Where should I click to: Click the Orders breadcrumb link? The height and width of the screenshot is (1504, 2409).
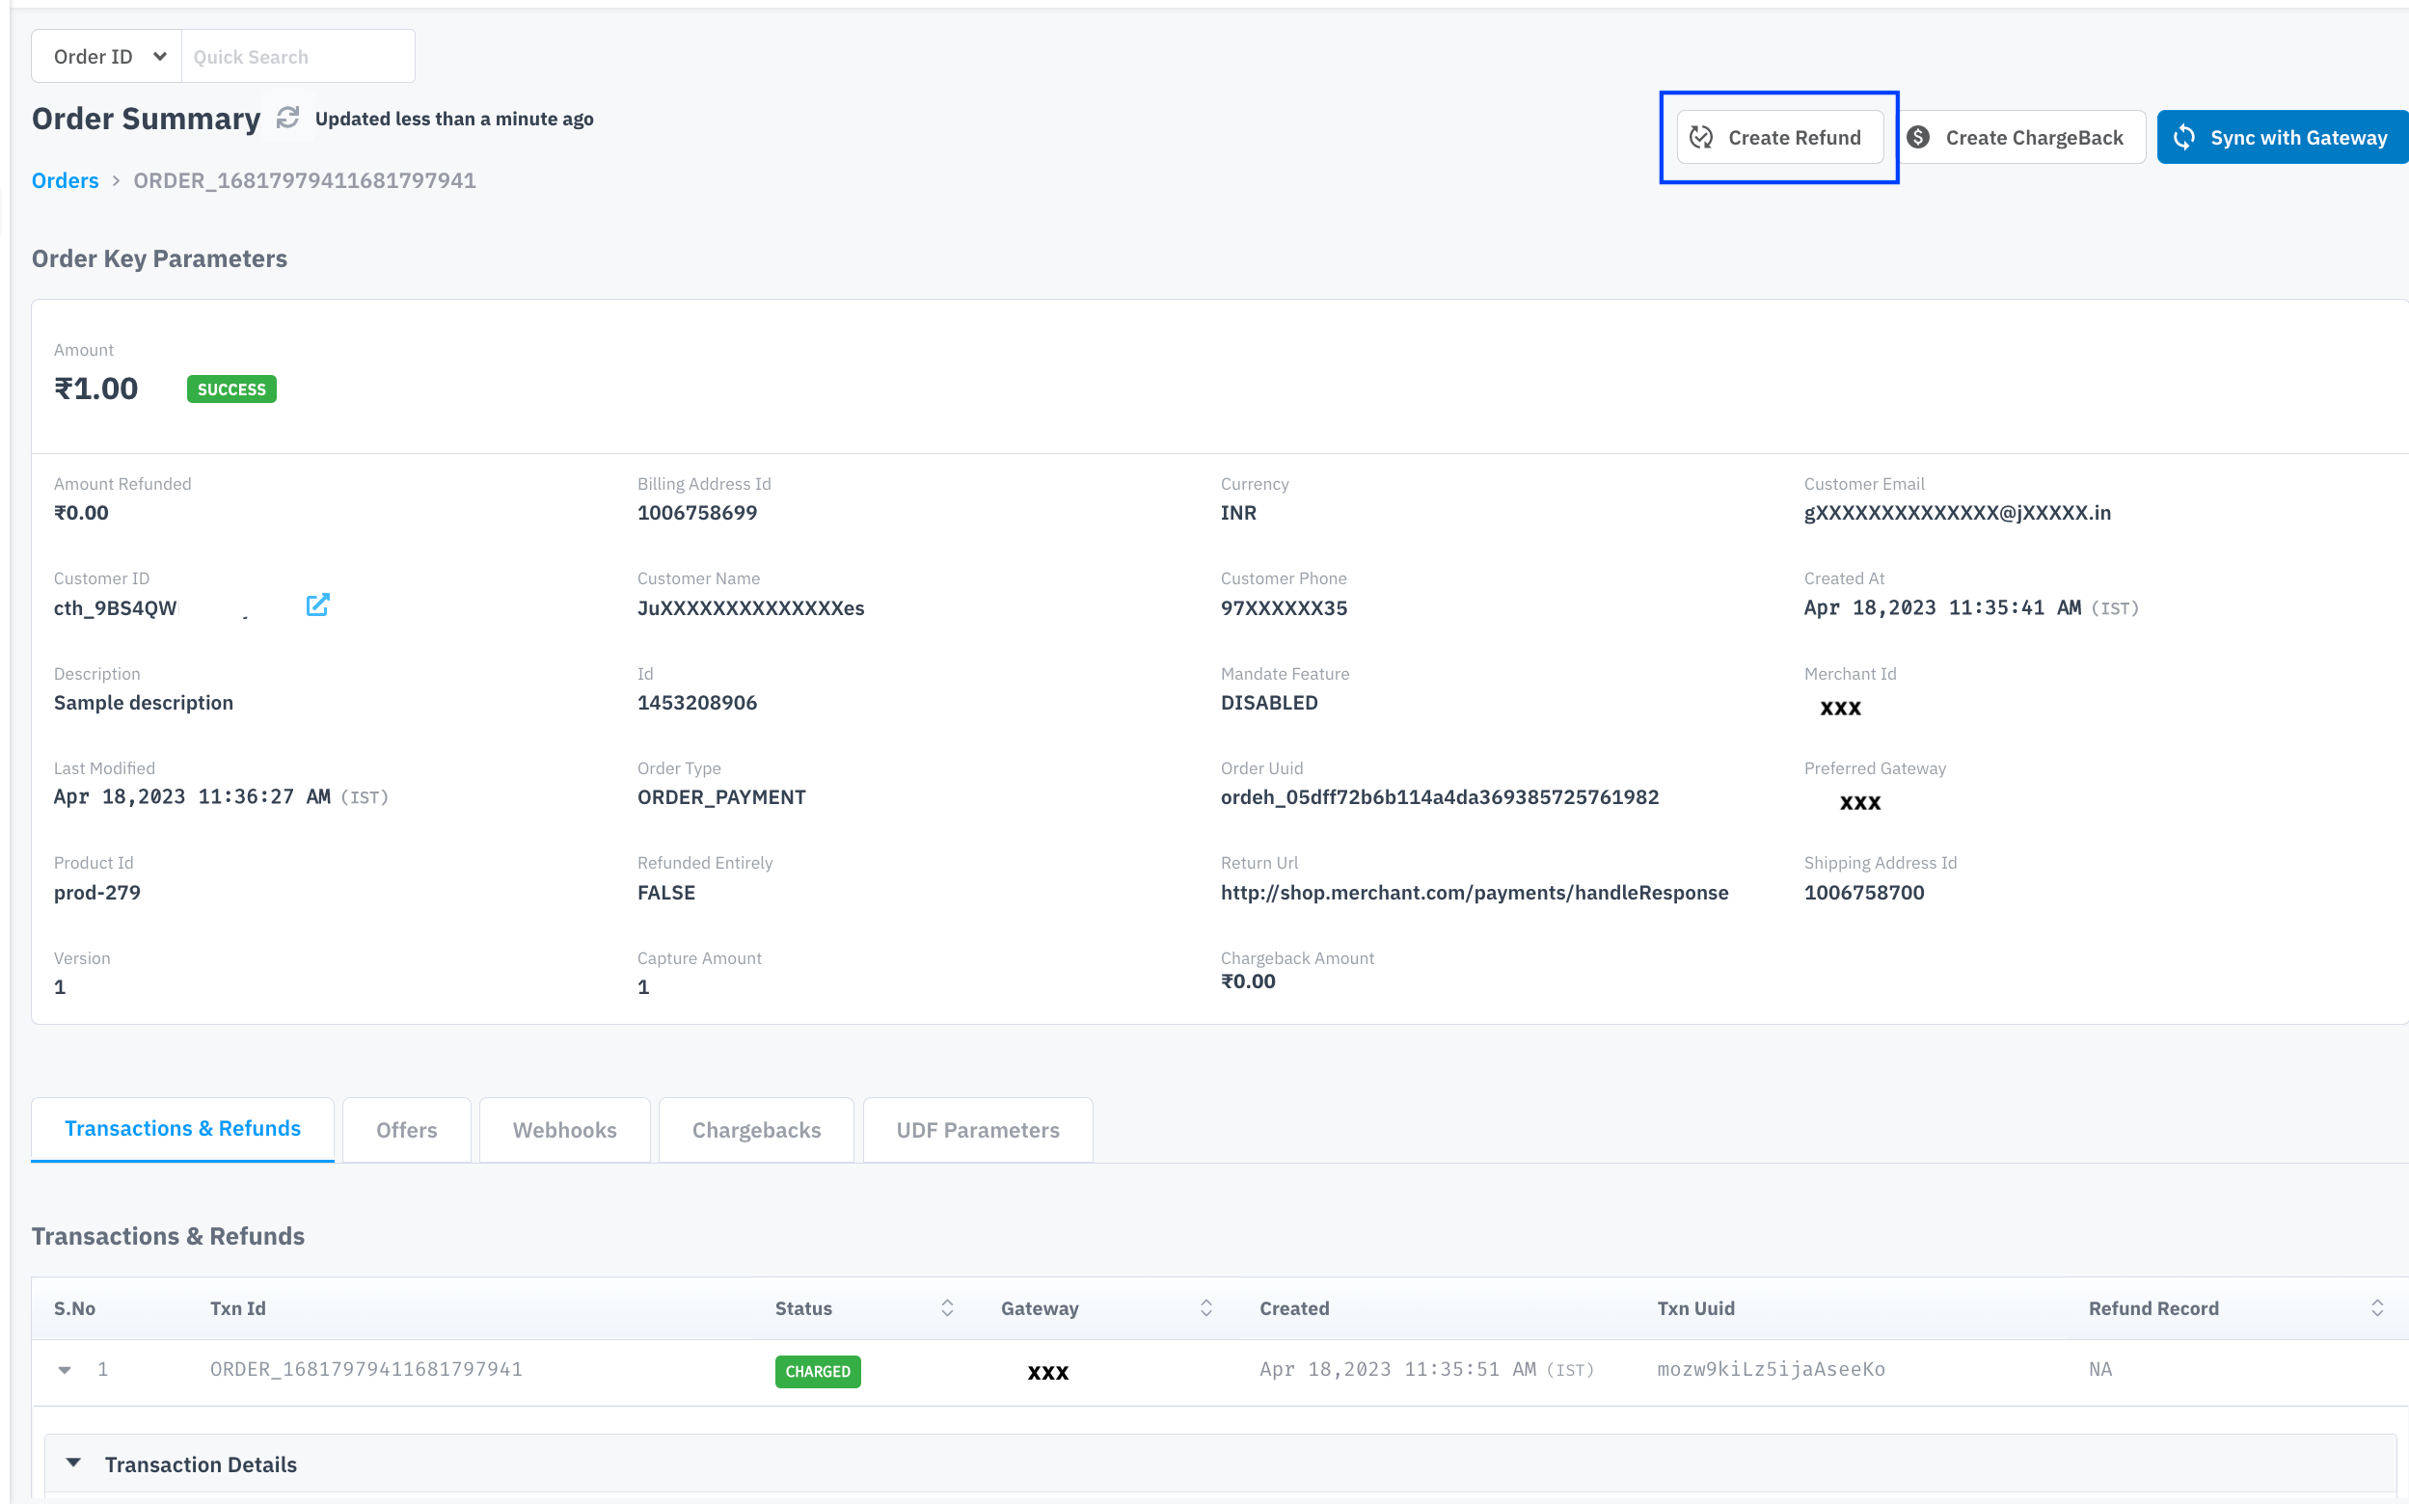[65, 181]
